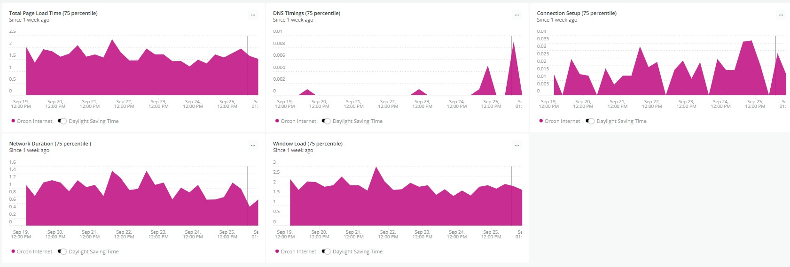The height and width of the screenshot is (267, 790).
Task: Click Orcon Internet legend dot in Total Page Load chart
Action: coord(13,121)
